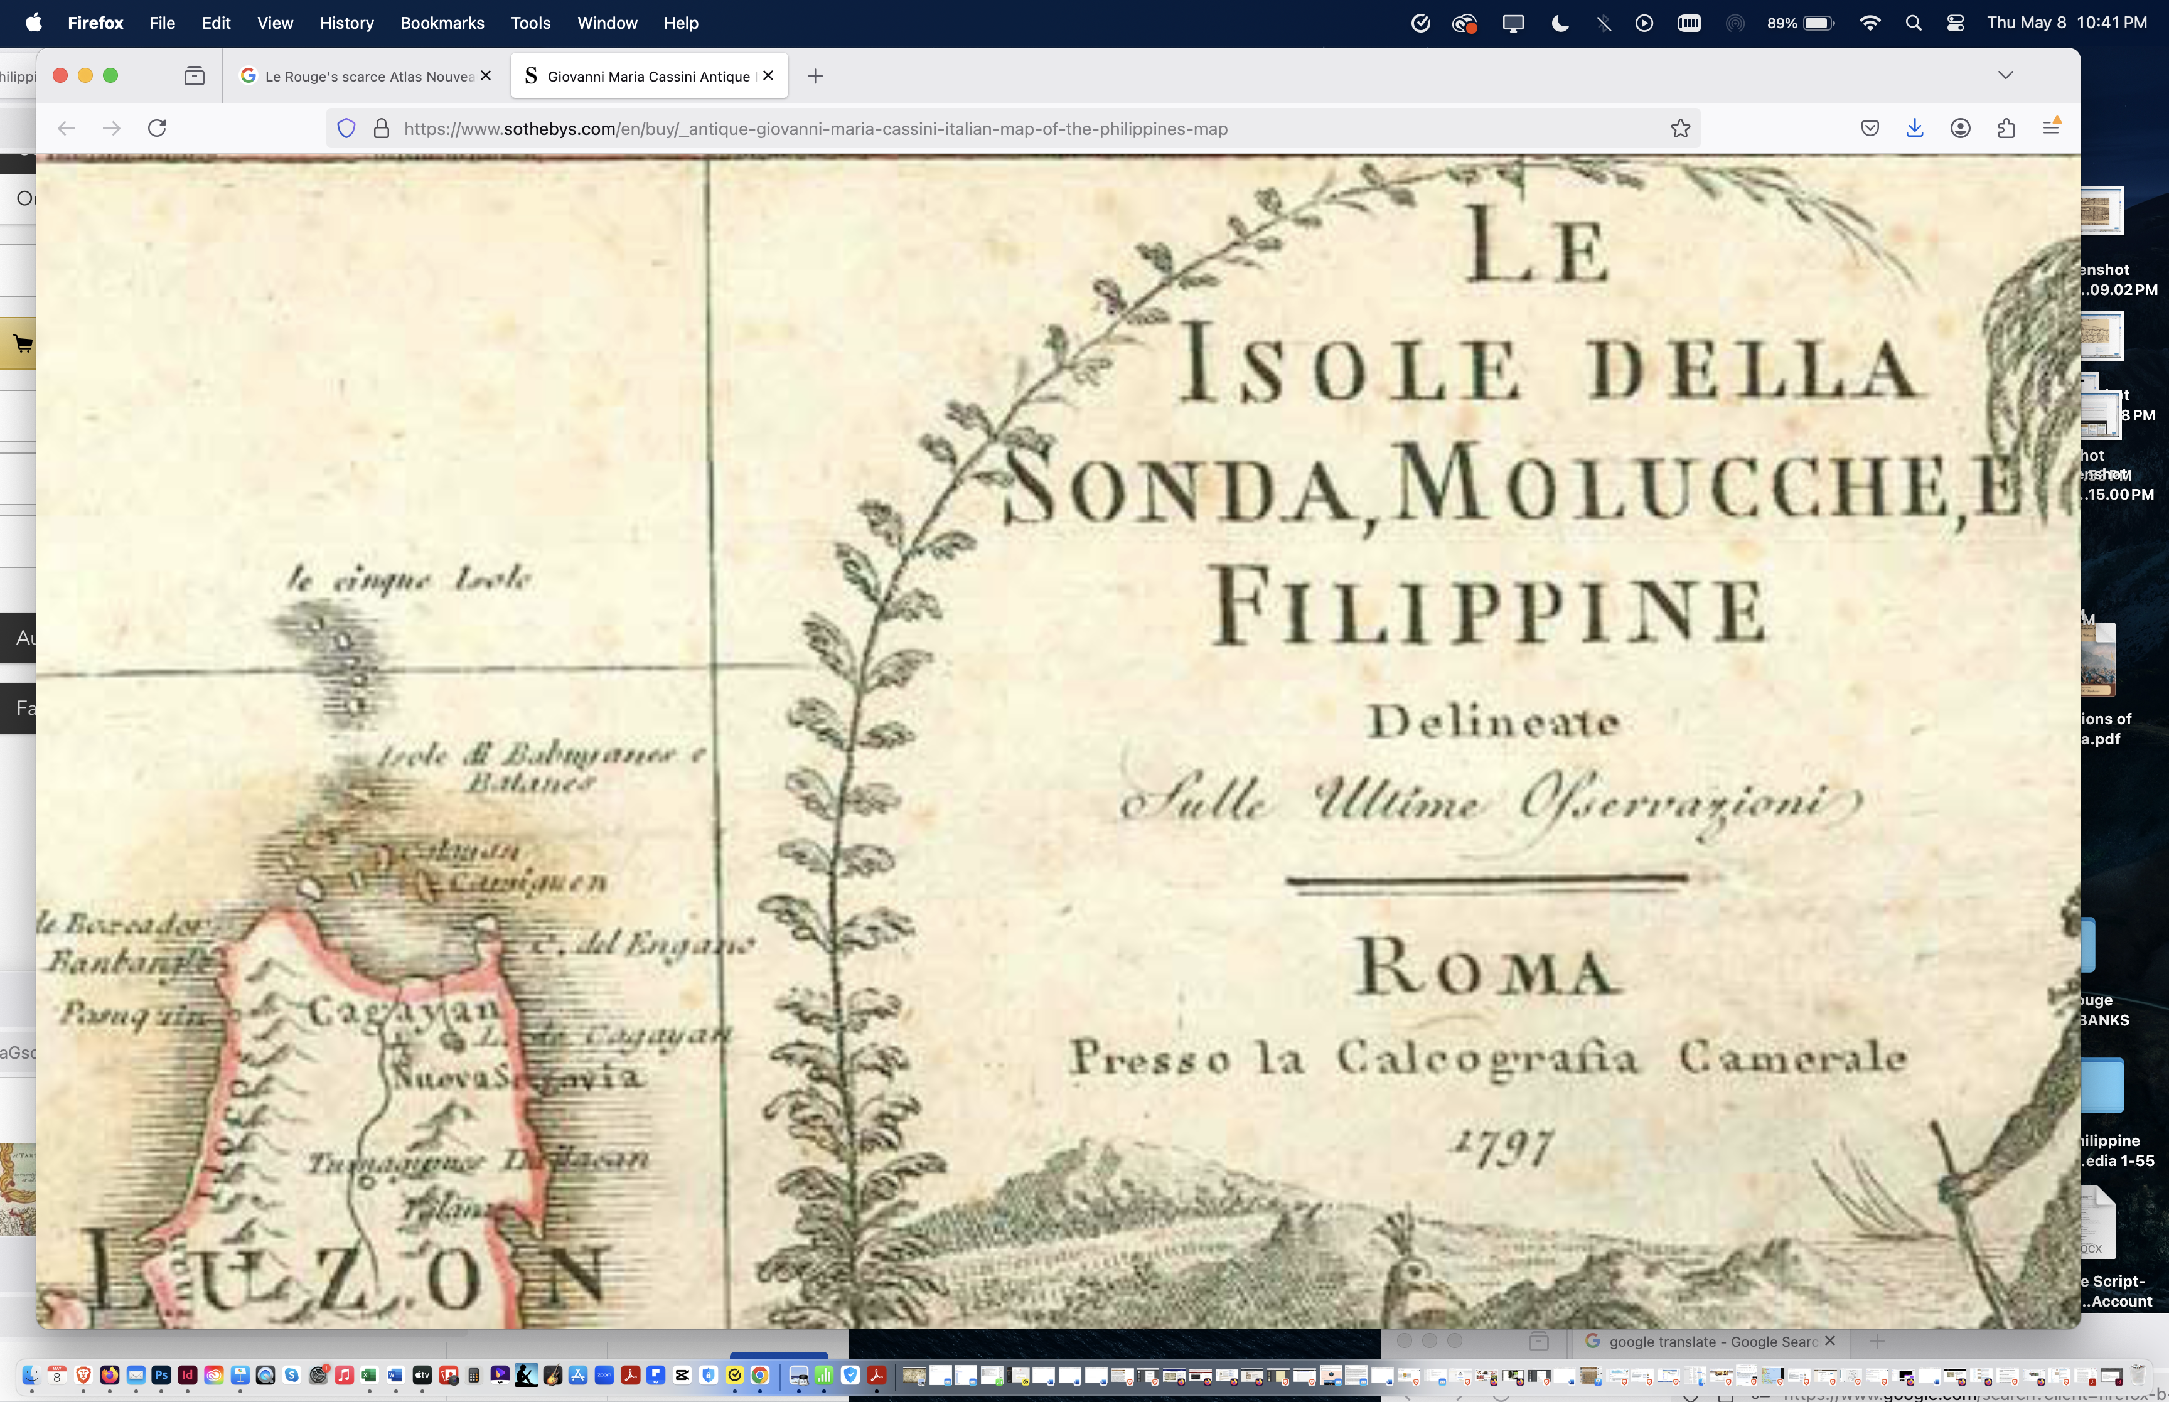Click the shopping cart icon in background window
The height and width of the screenshot is (1402, 2169).
(23, 343)
